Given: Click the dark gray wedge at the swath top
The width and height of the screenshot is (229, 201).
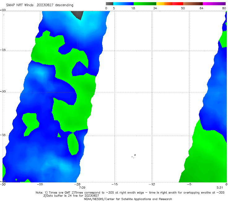Looking at the screenshot, I should (78, 15).
